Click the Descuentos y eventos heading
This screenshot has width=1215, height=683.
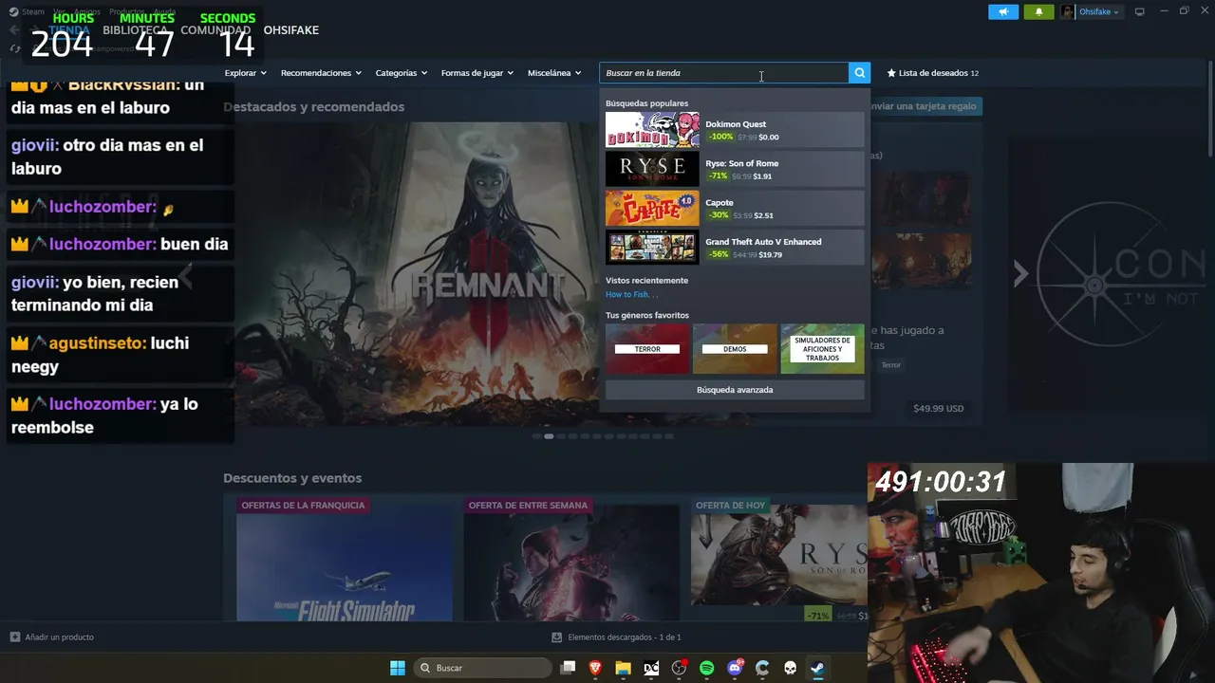[292, 478]
